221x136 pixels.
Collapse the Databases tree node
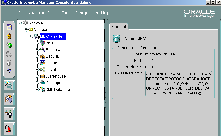[x=26, y=30]
